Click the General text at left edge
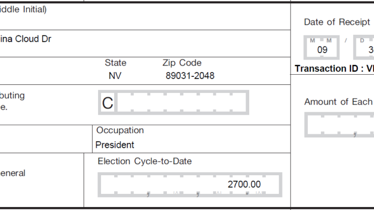The image size is (374, 210). coord(12,173)
